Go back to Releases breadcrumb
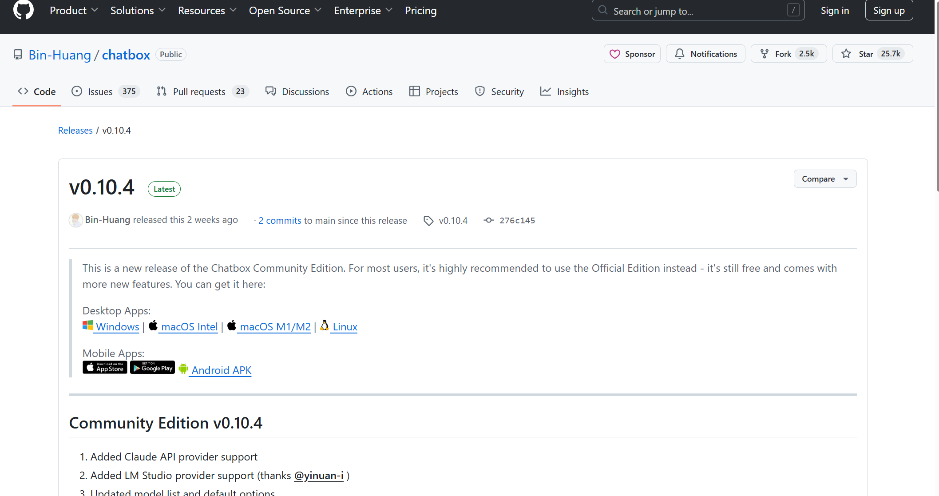 point(75,131)
